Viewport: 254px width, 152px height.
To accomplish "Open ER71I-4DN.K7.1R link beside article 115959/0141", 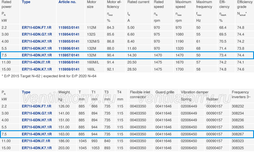I will 37,69.
